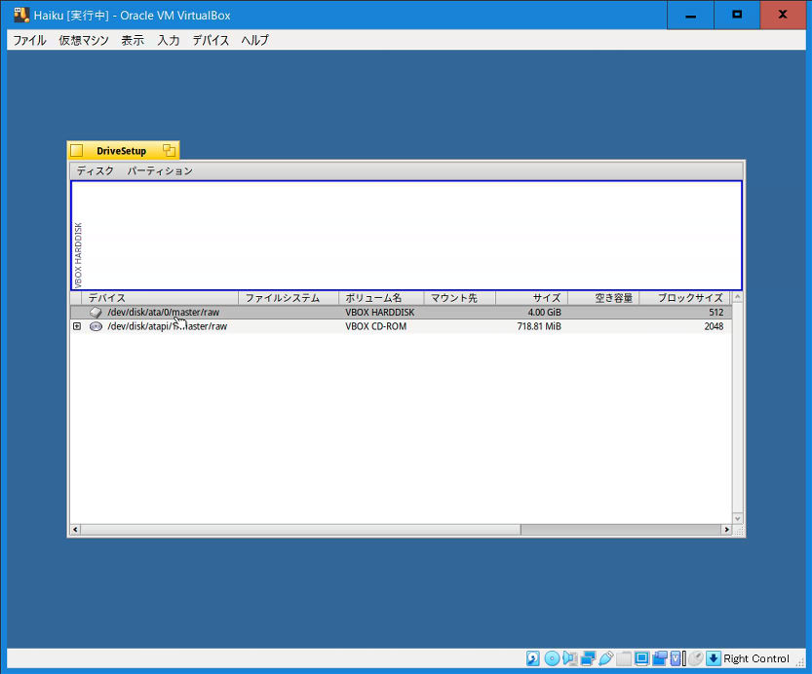
Task: Open the 表示 menu
Action: [133, 40]
